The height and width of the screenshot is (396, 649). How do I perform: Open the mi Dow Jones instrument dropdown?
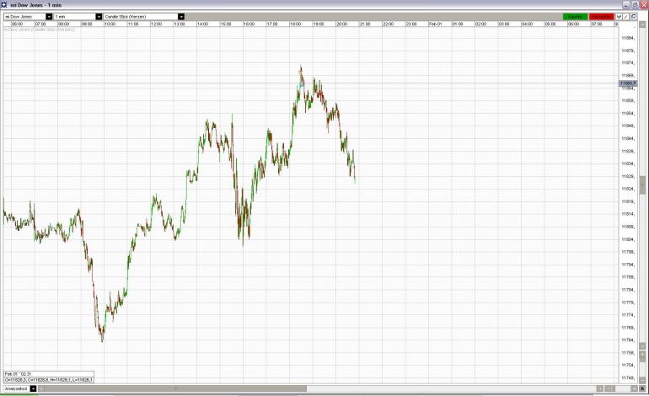coord(49,17)
